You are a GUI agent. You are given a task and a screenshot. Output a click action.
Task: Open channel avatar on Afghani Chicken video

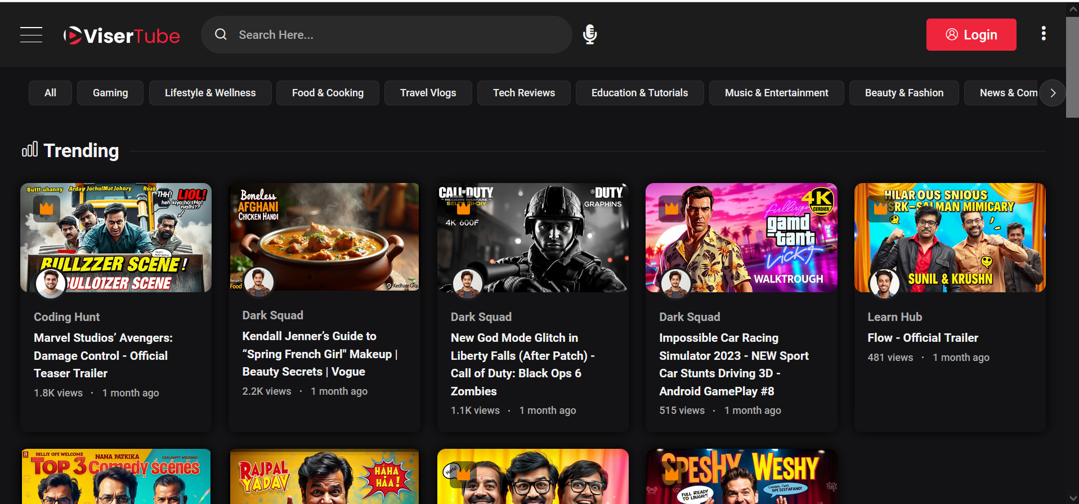[259, 282]
